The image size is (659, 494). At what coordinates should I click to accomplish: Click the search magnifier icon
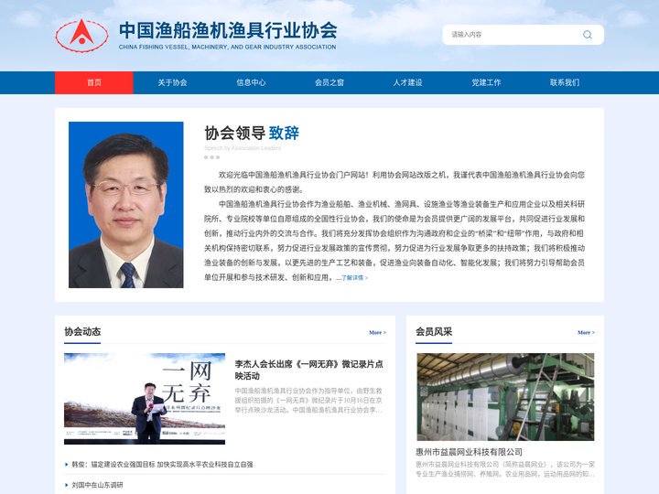588,35
